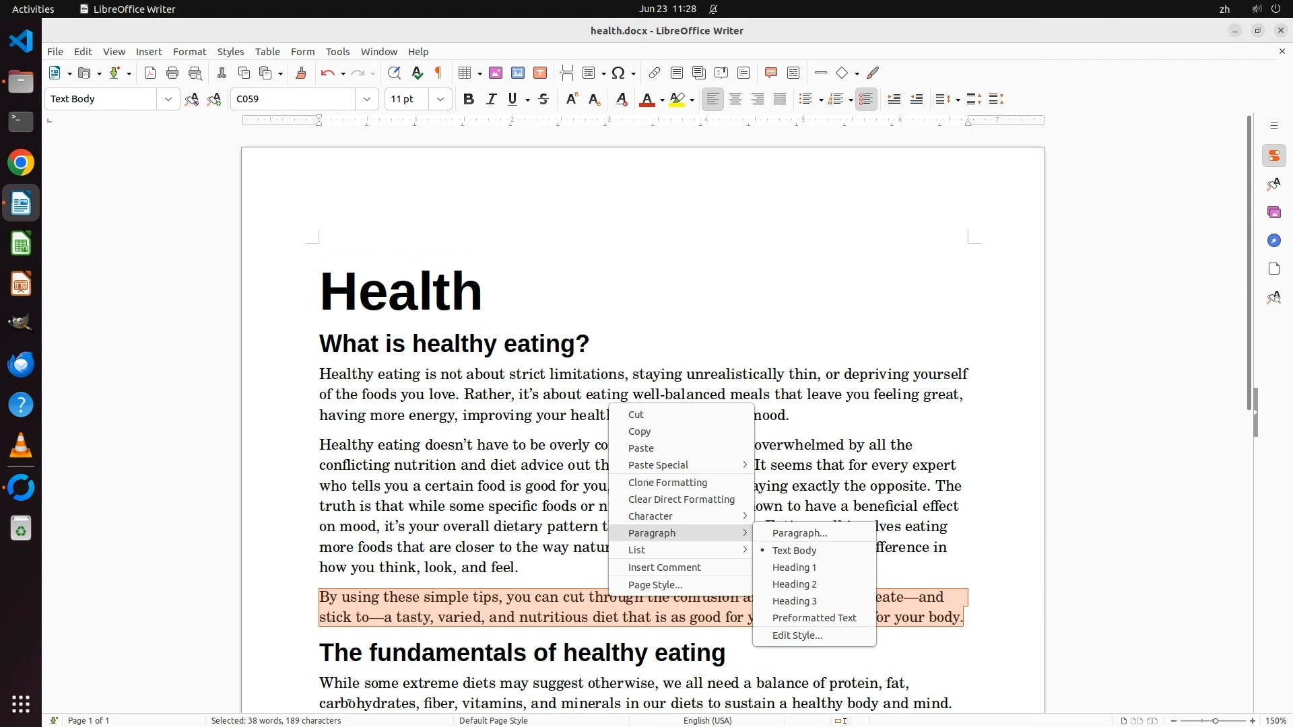Open the font name dropdown arrow
The image size is (1293, 727).
tap(367, 100)
